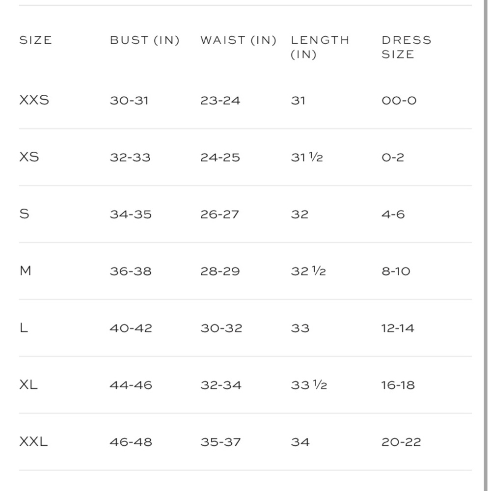491x491 pixels.
Task: Select the 20-22 dress size cell
Action: coord(401,442)
